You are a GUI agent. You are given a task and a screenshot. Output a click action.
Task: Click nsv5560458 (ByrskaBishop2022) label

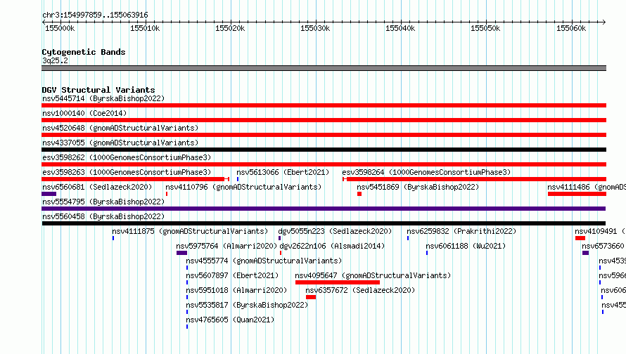pyautogui.click(x=103, y=216)
